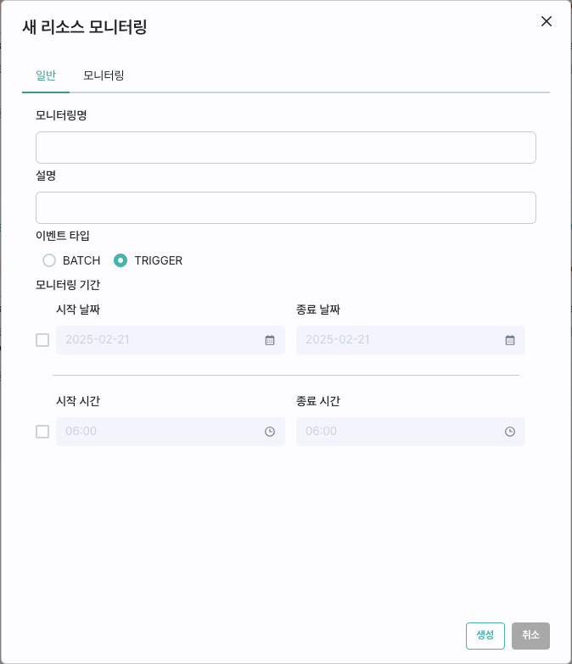572x664 pixels.
Task: Focus the 모니터링명 input field
Action: tap(286, 148)
